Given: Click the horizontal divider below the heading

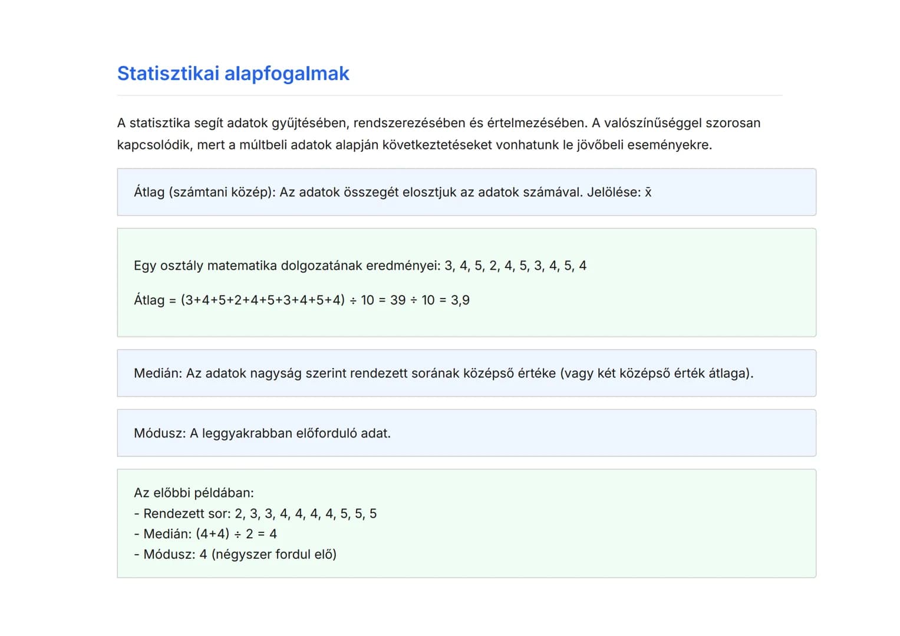Looking at the screenshot, I should (449, 95).
